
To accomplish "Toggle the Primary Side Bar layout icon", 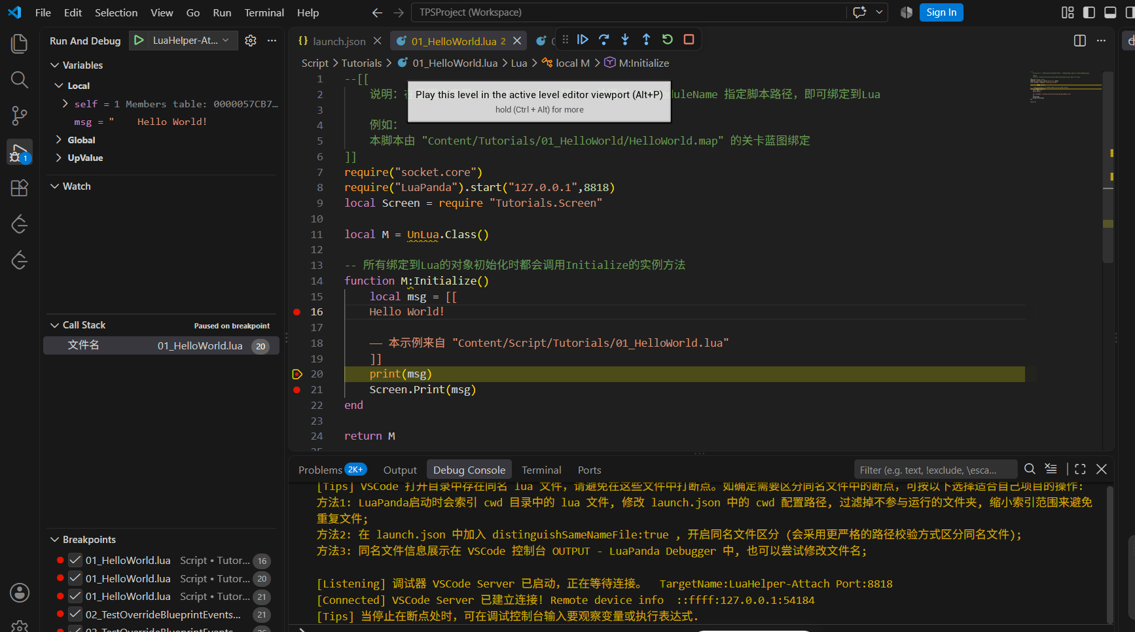I will pos(1089,12).
